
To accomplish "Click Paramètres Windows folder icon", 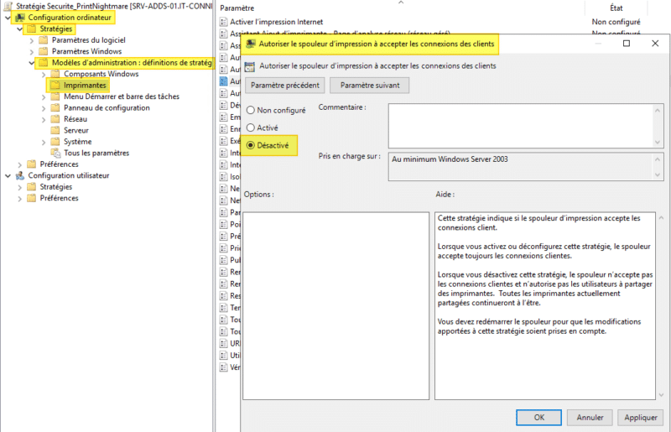I will 44,51.
